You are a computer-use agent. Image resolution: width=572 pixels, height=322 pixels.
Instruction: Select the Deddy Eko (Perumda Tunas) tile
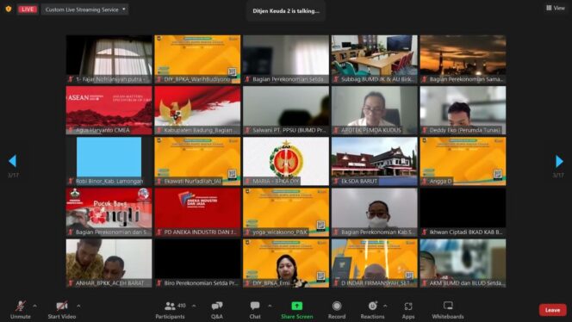click(x=463, y=110)
